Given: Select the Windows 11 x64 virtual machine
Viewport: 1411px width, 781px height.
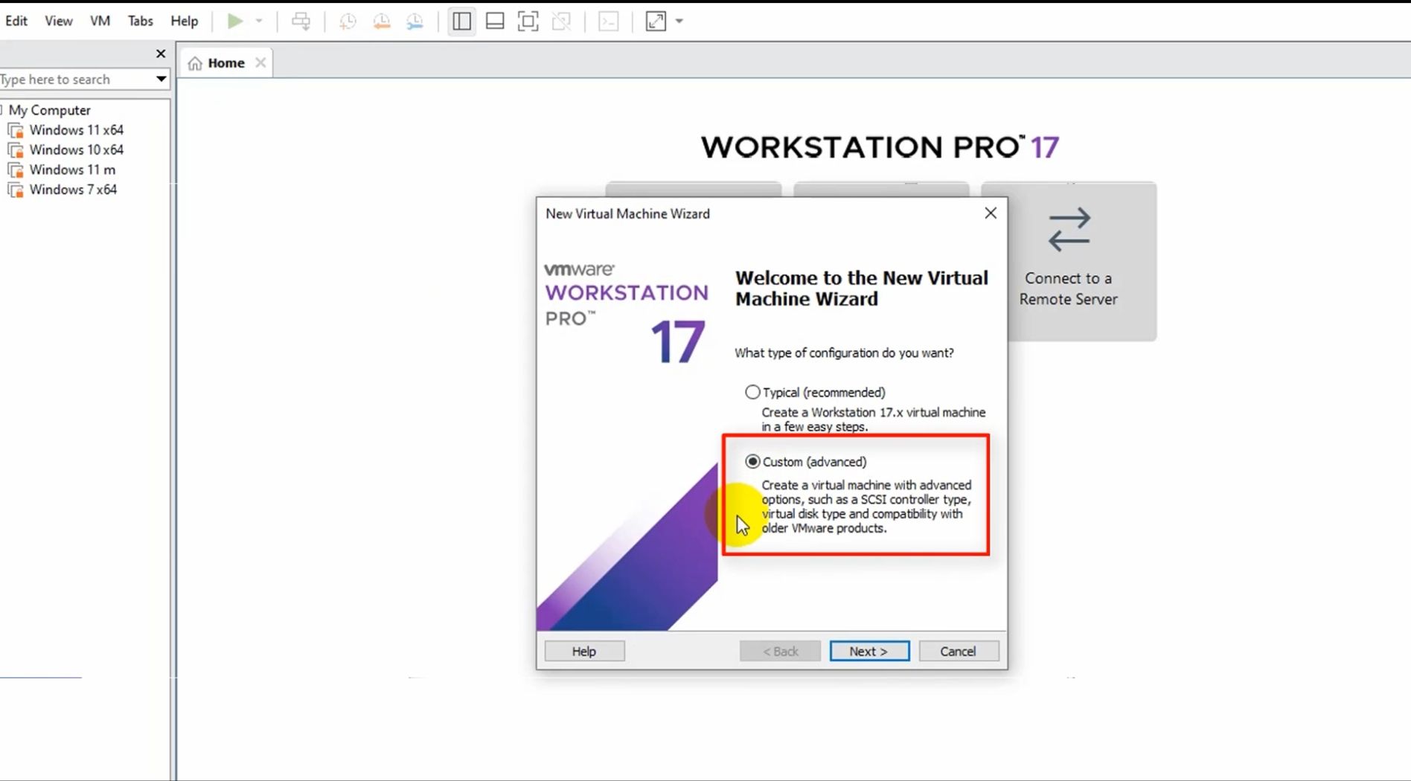Looking at the screenshot, I should pos(76,130).
